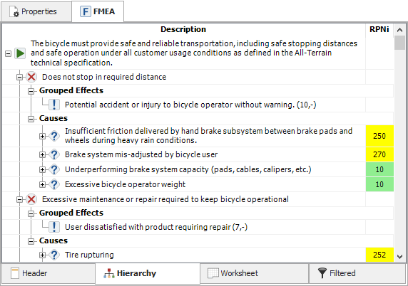Collapse the top-level bicycle function node
The width and height of the screenshot is (408, 286).
point(9,54)
